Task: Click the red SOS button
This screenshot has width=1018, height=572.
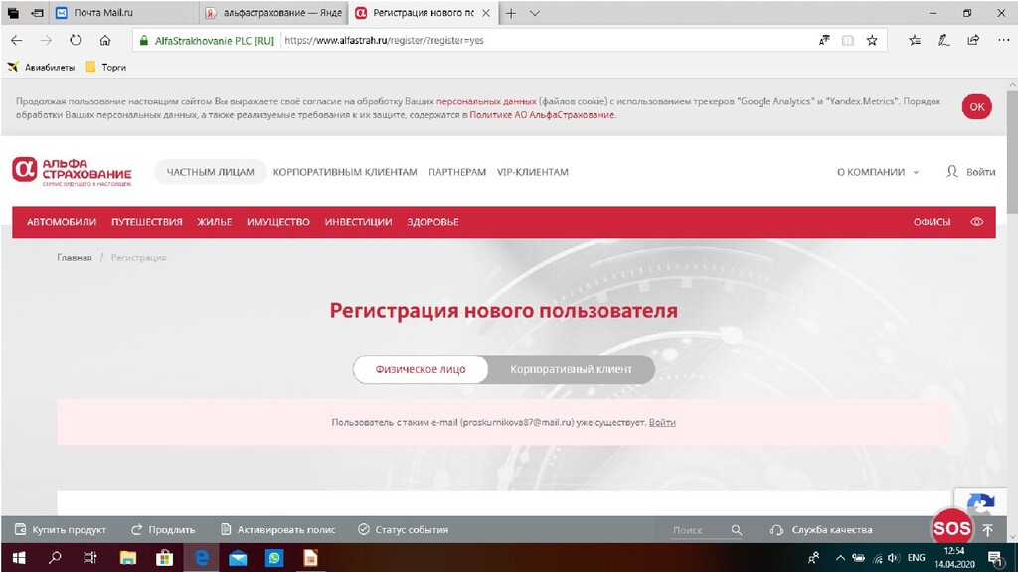Action: (x=951, y=528)
